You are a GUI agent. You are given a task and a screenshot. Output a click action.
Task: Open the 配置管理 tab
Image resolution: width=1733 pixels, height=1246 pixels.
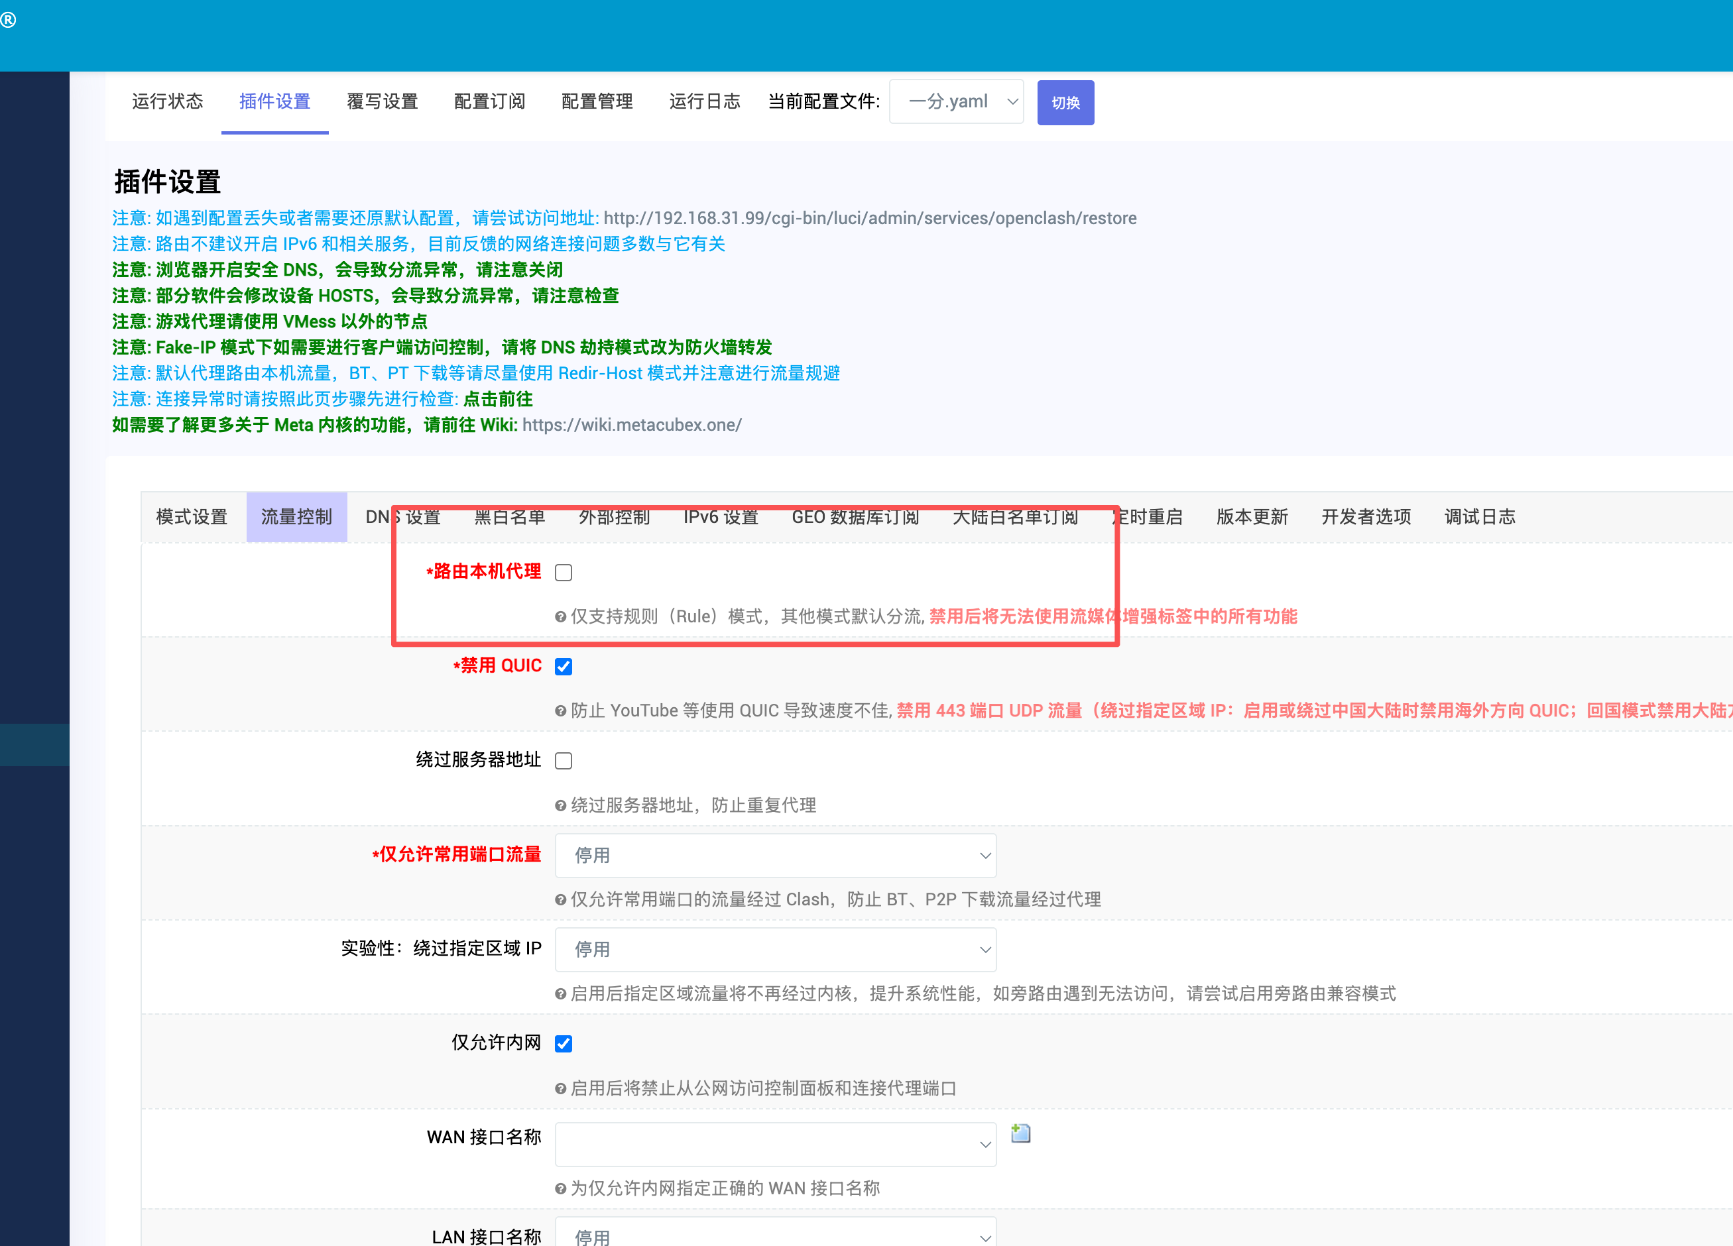point(597,101)
